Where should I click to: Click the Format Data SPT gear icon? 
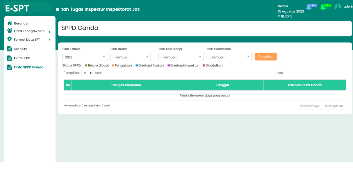click(x=10, y=39)
